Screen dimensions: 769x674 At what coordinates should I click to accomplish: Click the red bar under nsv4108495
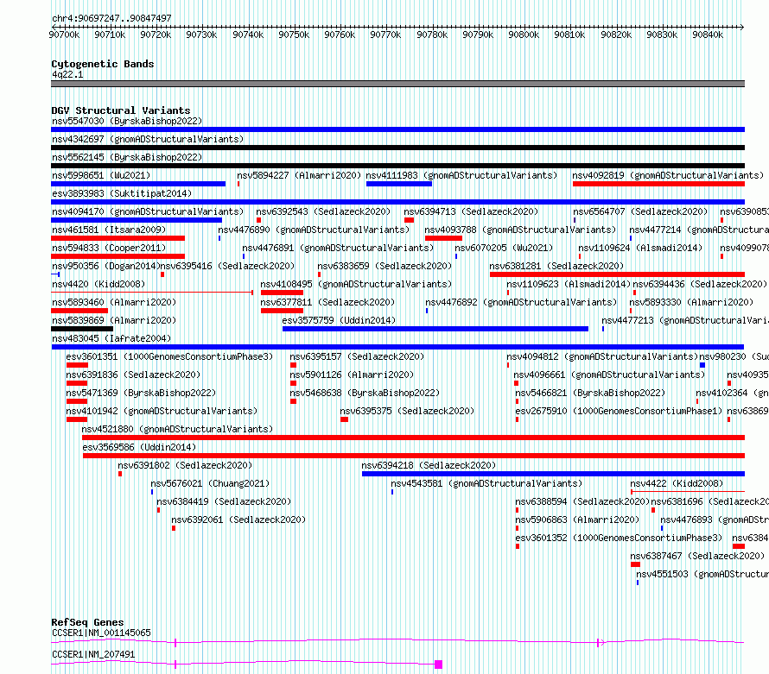282,293
